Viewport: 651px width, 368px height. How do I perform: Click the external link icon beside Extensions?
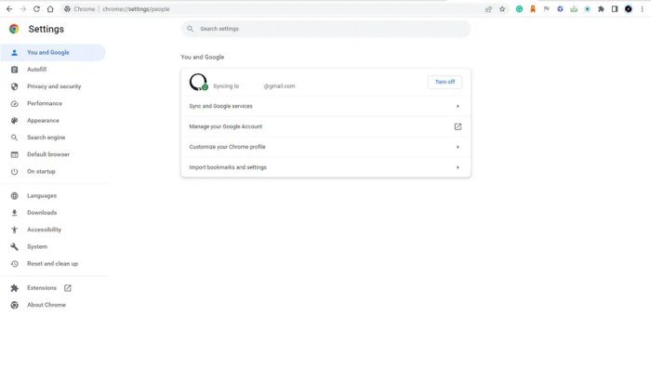click(68, 288)
